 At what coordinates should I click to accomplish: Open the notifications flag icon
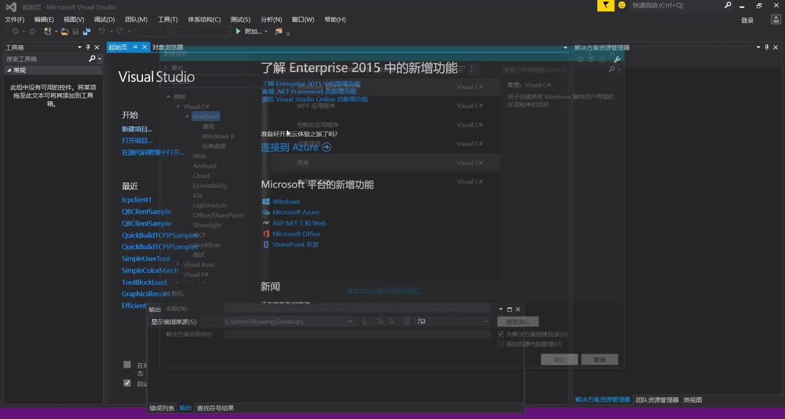point(606,5)
